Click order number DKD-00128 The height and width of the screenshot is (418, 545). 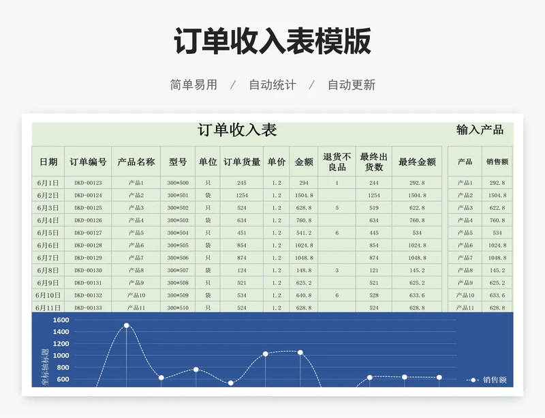(x=89, y=245)
